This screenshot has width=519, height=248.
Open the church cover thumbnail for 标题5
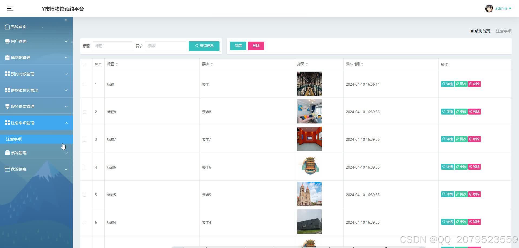coord(310,194)
